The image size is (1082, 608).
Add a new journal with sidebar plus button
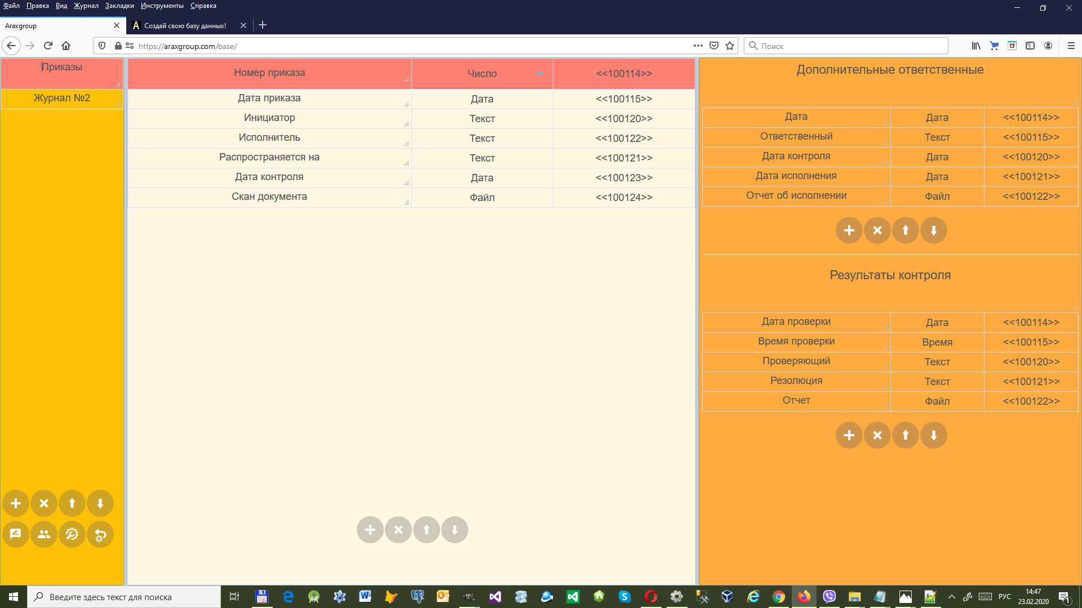[x=16, y=503]
